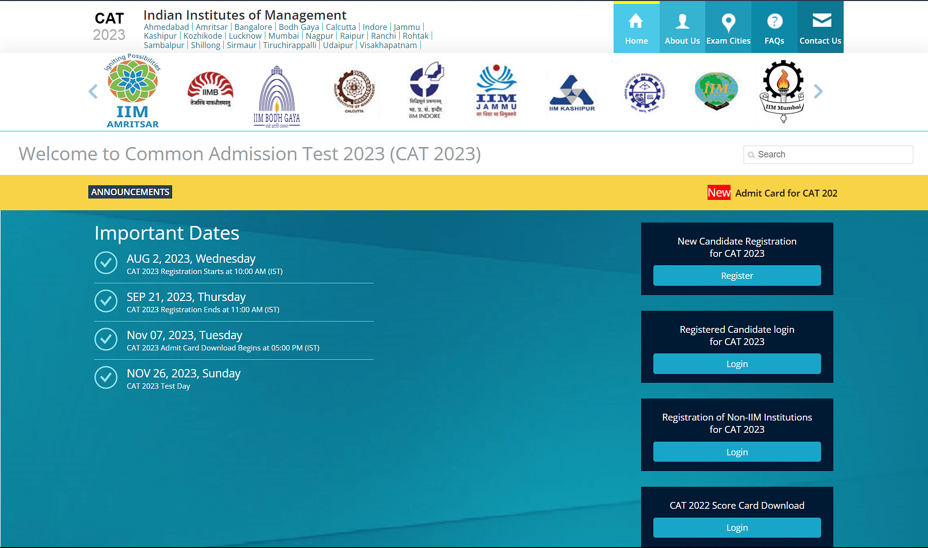Screen dimensions: 928x548
Task: Click the Bangalore link in header
Action: (x=253, y=27)
